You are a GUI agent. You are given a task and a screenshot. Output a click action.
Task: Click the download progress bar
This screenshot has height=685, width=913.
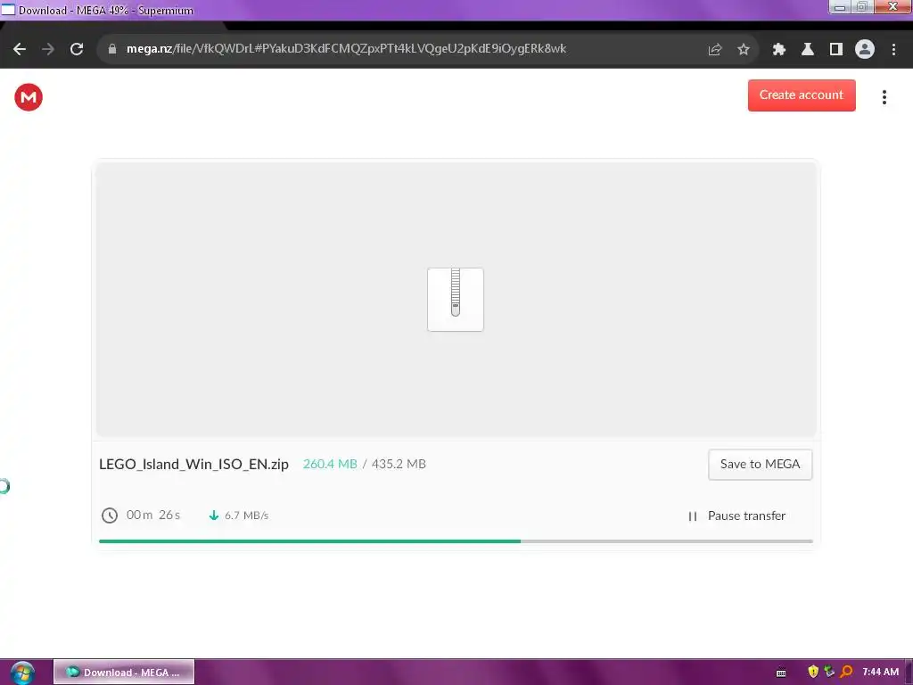[456, 541]
